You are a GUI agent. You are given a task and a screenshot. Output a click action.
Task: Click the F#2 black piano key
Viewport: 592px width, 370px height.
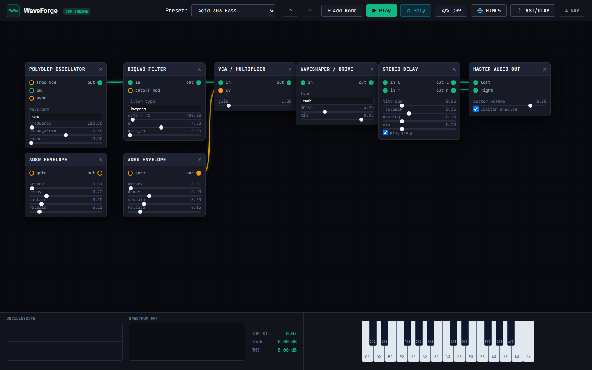tap(407, 333)
